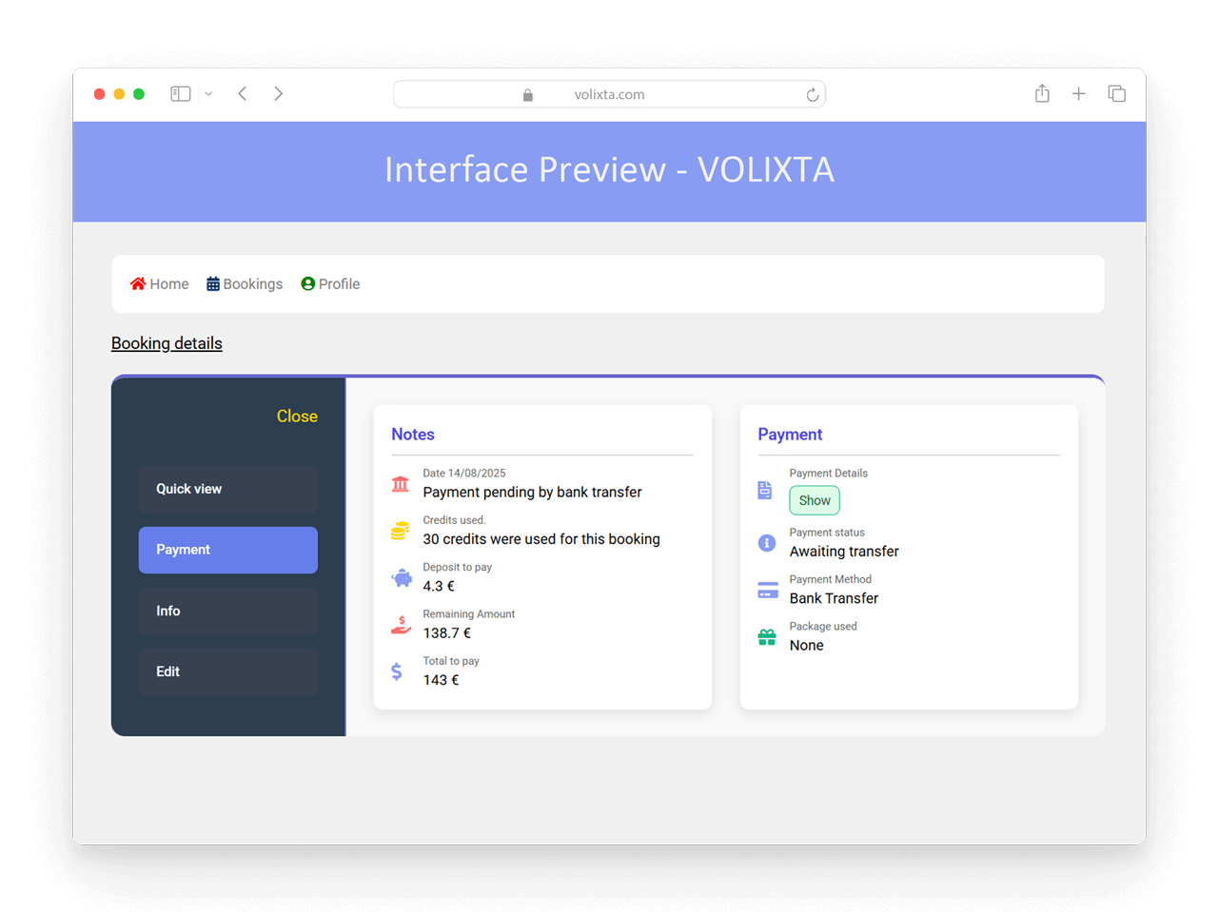The width and height of the screenshot is (1218, 912).
Task: Click the volixta.com address field
Action: coord(609,94)
